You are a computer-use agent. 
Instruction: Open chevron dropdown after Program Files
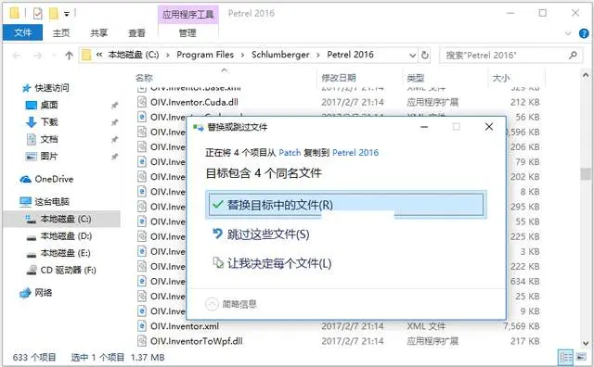[242, 56]
